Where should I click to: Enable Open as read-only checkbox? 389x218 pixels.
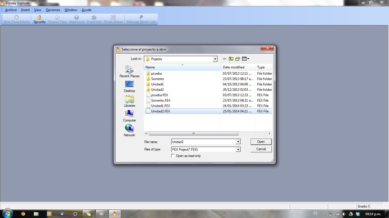point(173,156)
